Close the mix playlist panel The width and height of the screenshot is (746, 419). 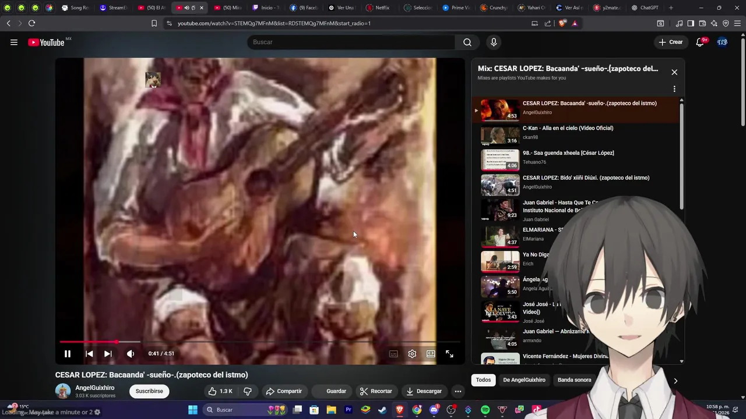coord(674,72)
